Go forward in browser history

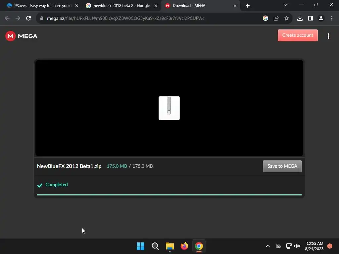pos(18,19)
